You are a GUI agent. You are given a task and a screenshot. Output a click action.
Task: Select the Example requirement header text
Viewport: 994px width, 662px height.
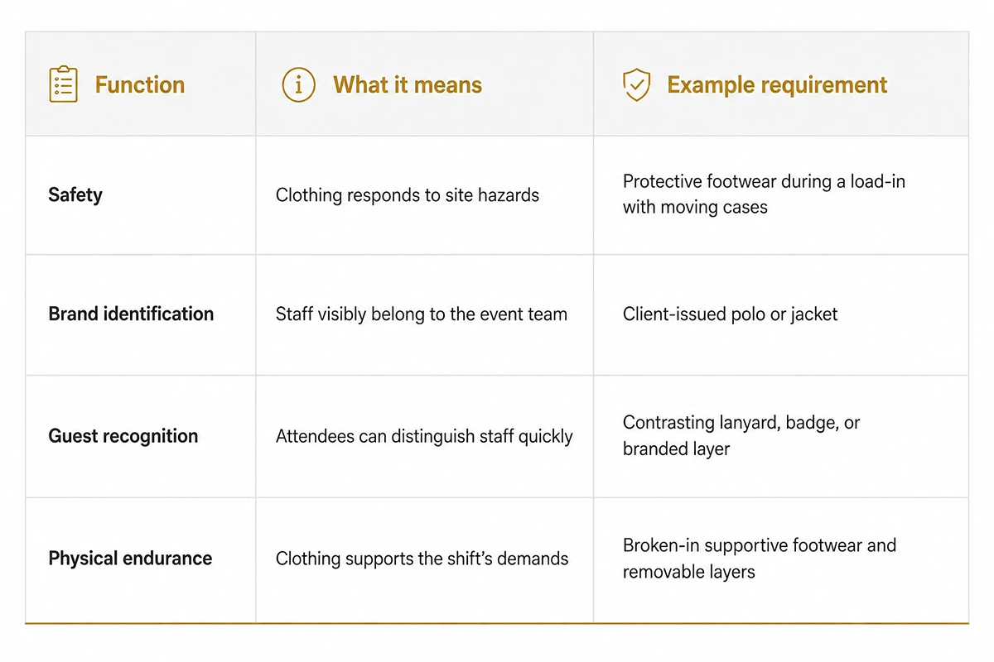(x=777, y=84)
